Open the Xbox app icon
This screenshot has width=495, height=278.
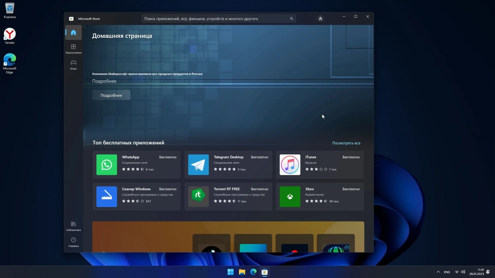pos(290,197)
